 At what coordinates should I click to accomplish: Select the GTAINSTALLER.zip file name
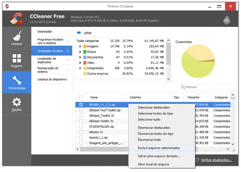click(x=101, y=126)
